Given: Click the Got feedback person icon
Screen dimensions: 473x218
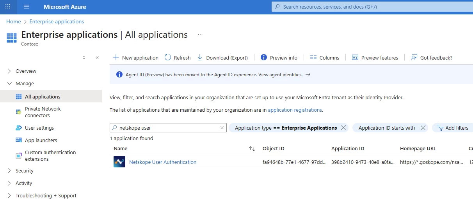Looking at the screenshot, I should (x=414, y=58).
